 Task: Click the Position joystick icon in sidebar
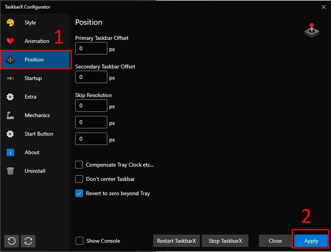tap(10, 60)
